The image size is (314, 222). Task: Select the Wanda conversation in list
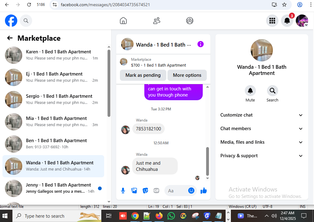53,166
